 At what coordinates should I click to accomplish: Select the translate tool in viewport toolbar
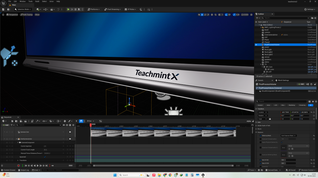202,15
